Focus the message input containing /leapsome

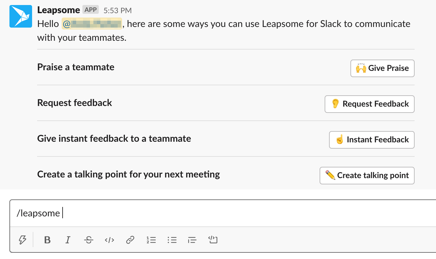(x=223, y=213)
